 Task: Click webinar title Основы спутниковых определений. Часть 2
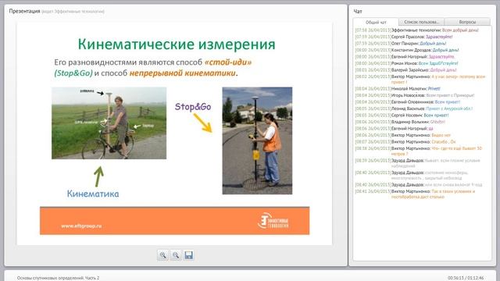point(58,278)
